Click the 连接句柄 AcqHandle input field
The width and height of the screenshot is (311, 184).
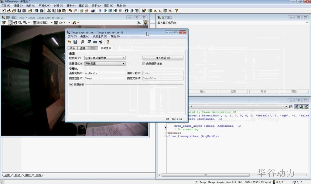[105, 73]
